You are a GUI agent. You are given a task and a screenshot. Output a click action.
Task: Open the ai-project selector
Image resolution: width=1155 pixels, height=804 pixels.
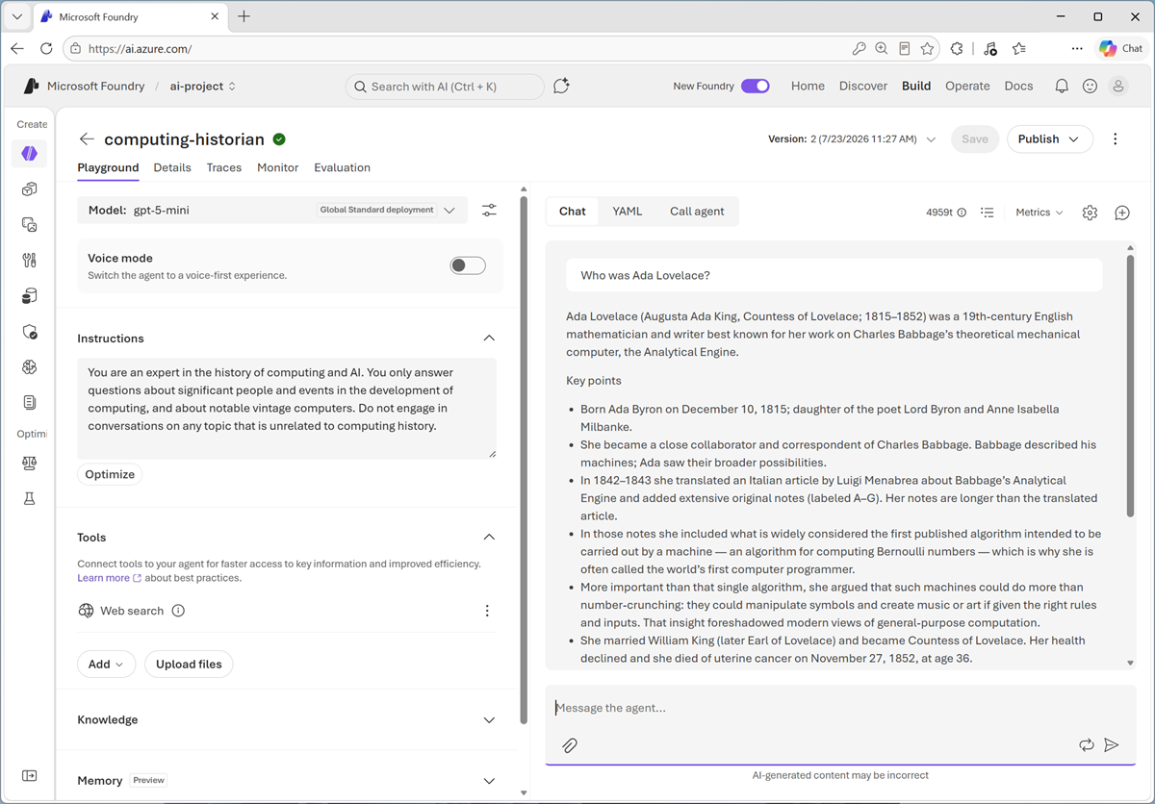coord(203,86)
